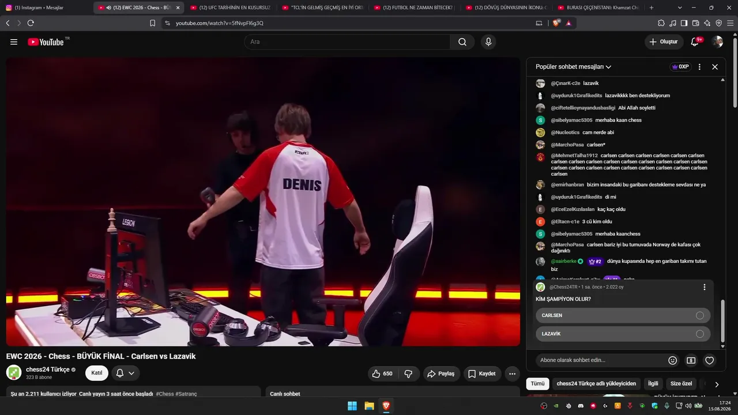
Task: Vote LAZAVİK in the poll
Action: click(623, 334)
